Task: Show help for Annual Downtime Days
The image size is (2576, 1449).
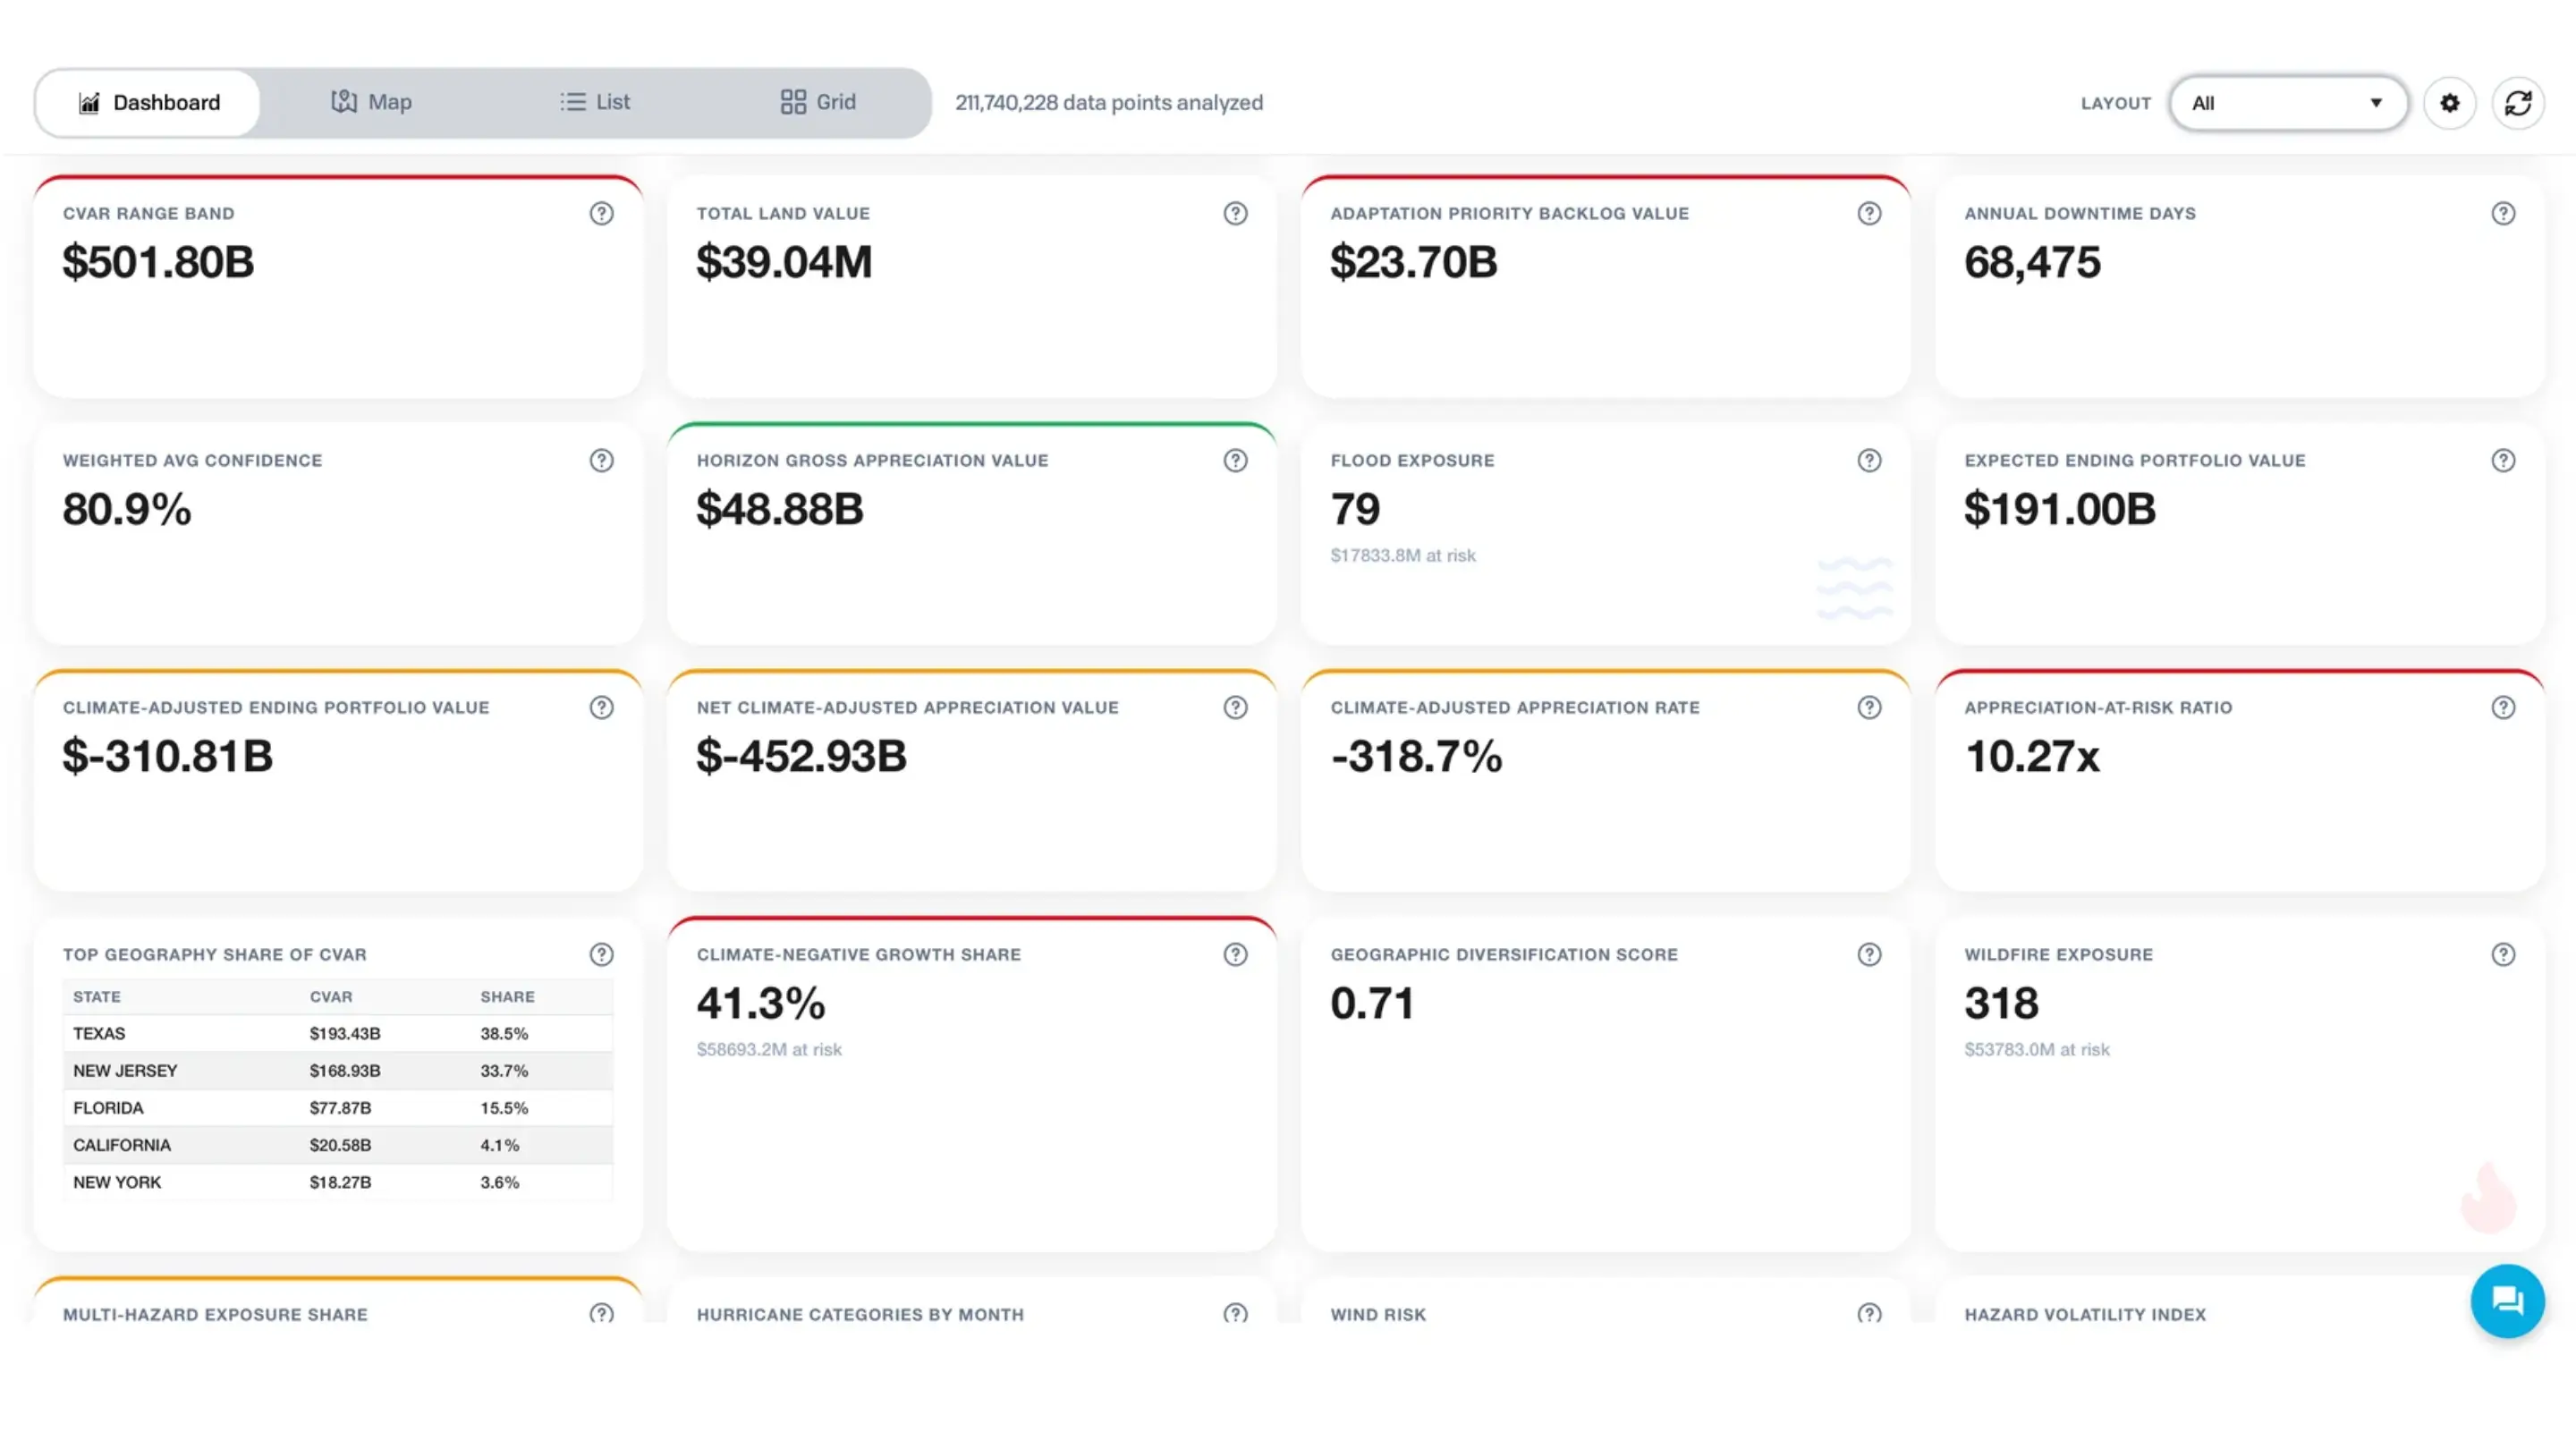Action: [2503, 213]
